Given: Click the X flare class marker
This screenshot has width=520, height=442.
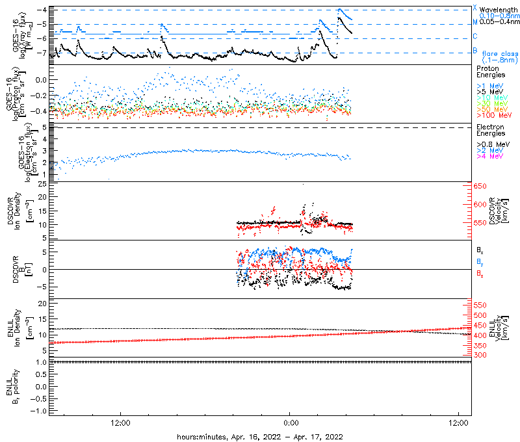Looking at the screenshot, I should coord(475,8).
